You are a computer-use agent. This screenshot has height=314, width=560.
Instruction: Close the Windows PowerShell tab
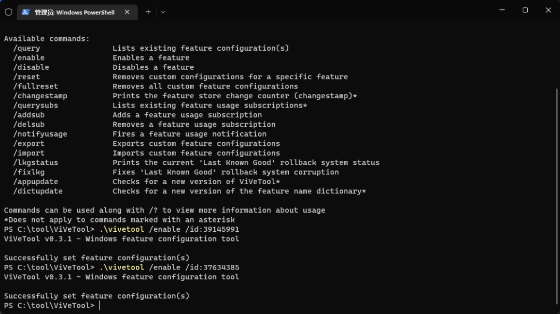tap(127, 12)
